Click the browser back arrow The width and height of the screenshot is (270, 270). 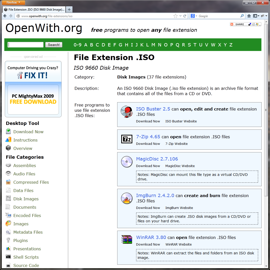pyautogui.click(x=5, y=16)
